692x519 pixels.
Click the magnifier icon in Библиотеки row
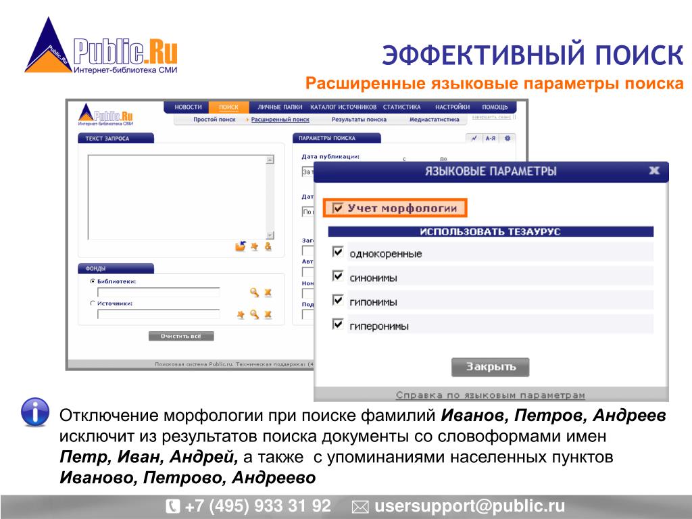tap(254, 292)
